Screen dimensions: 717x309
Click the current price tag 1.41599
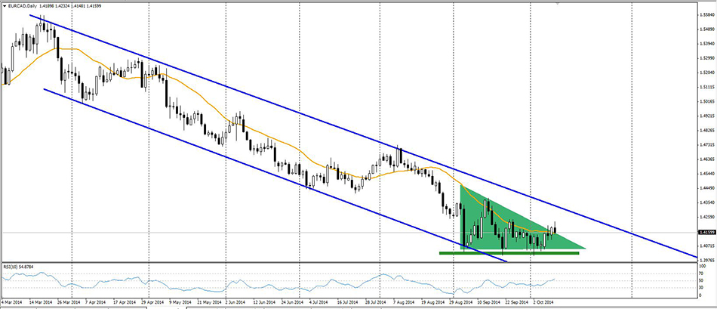[706, 232]
